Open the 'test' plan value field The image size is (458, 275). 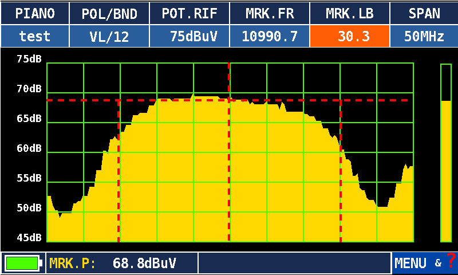point(35,36)
